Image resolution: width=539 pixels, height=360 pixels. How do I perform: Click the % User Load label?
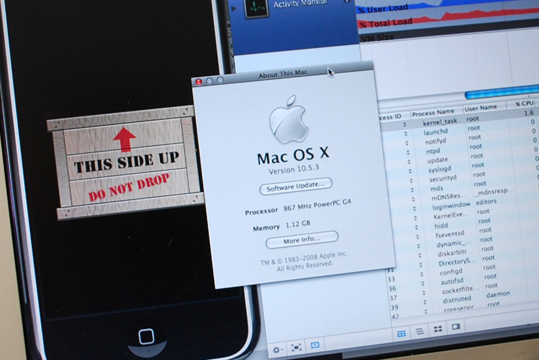[383, 8]
